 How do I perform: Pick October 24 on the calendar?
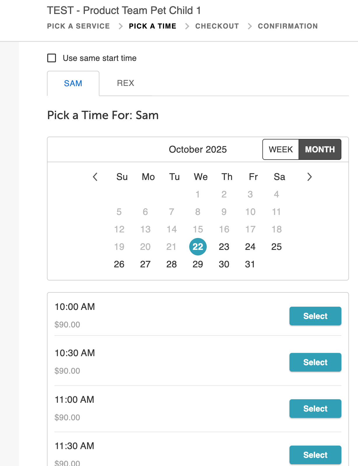point(250,247)
